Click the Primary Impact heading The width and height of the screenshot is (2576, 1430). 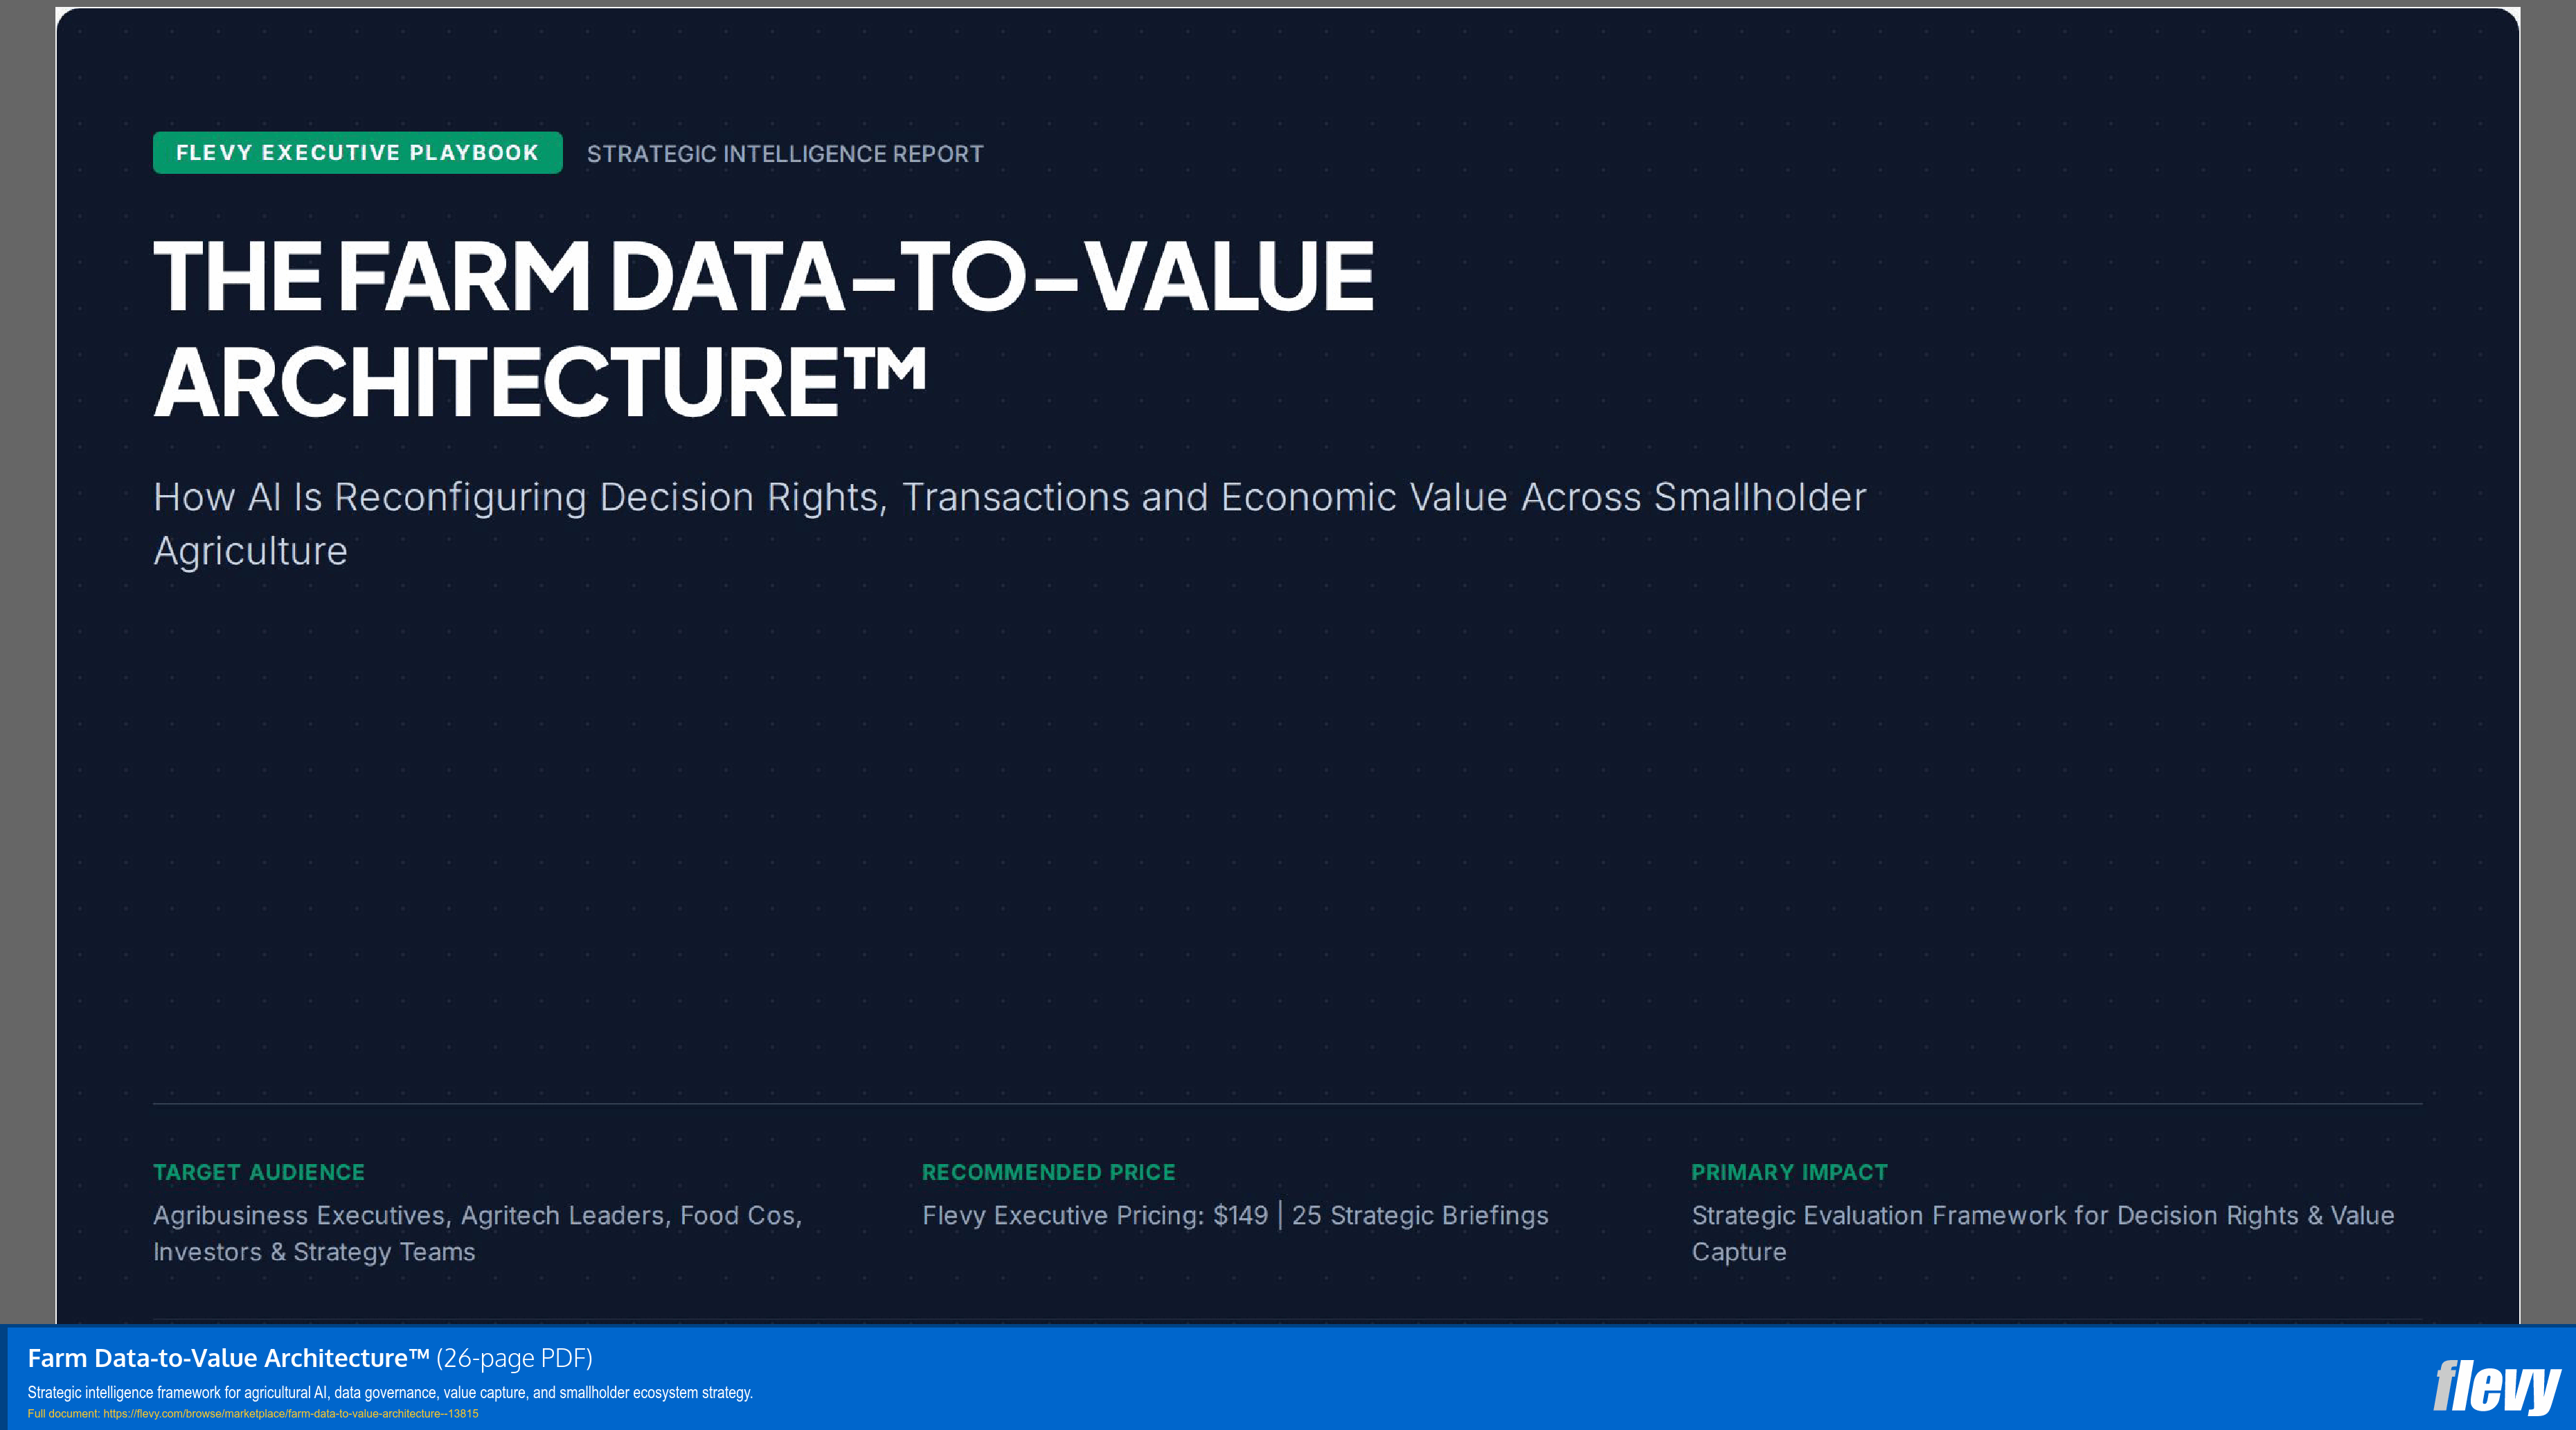click(1789, 1172)
